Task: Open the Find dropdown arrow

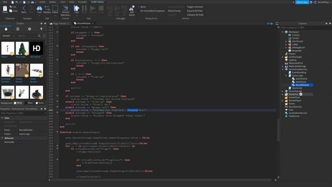Action: click(39, 15)
